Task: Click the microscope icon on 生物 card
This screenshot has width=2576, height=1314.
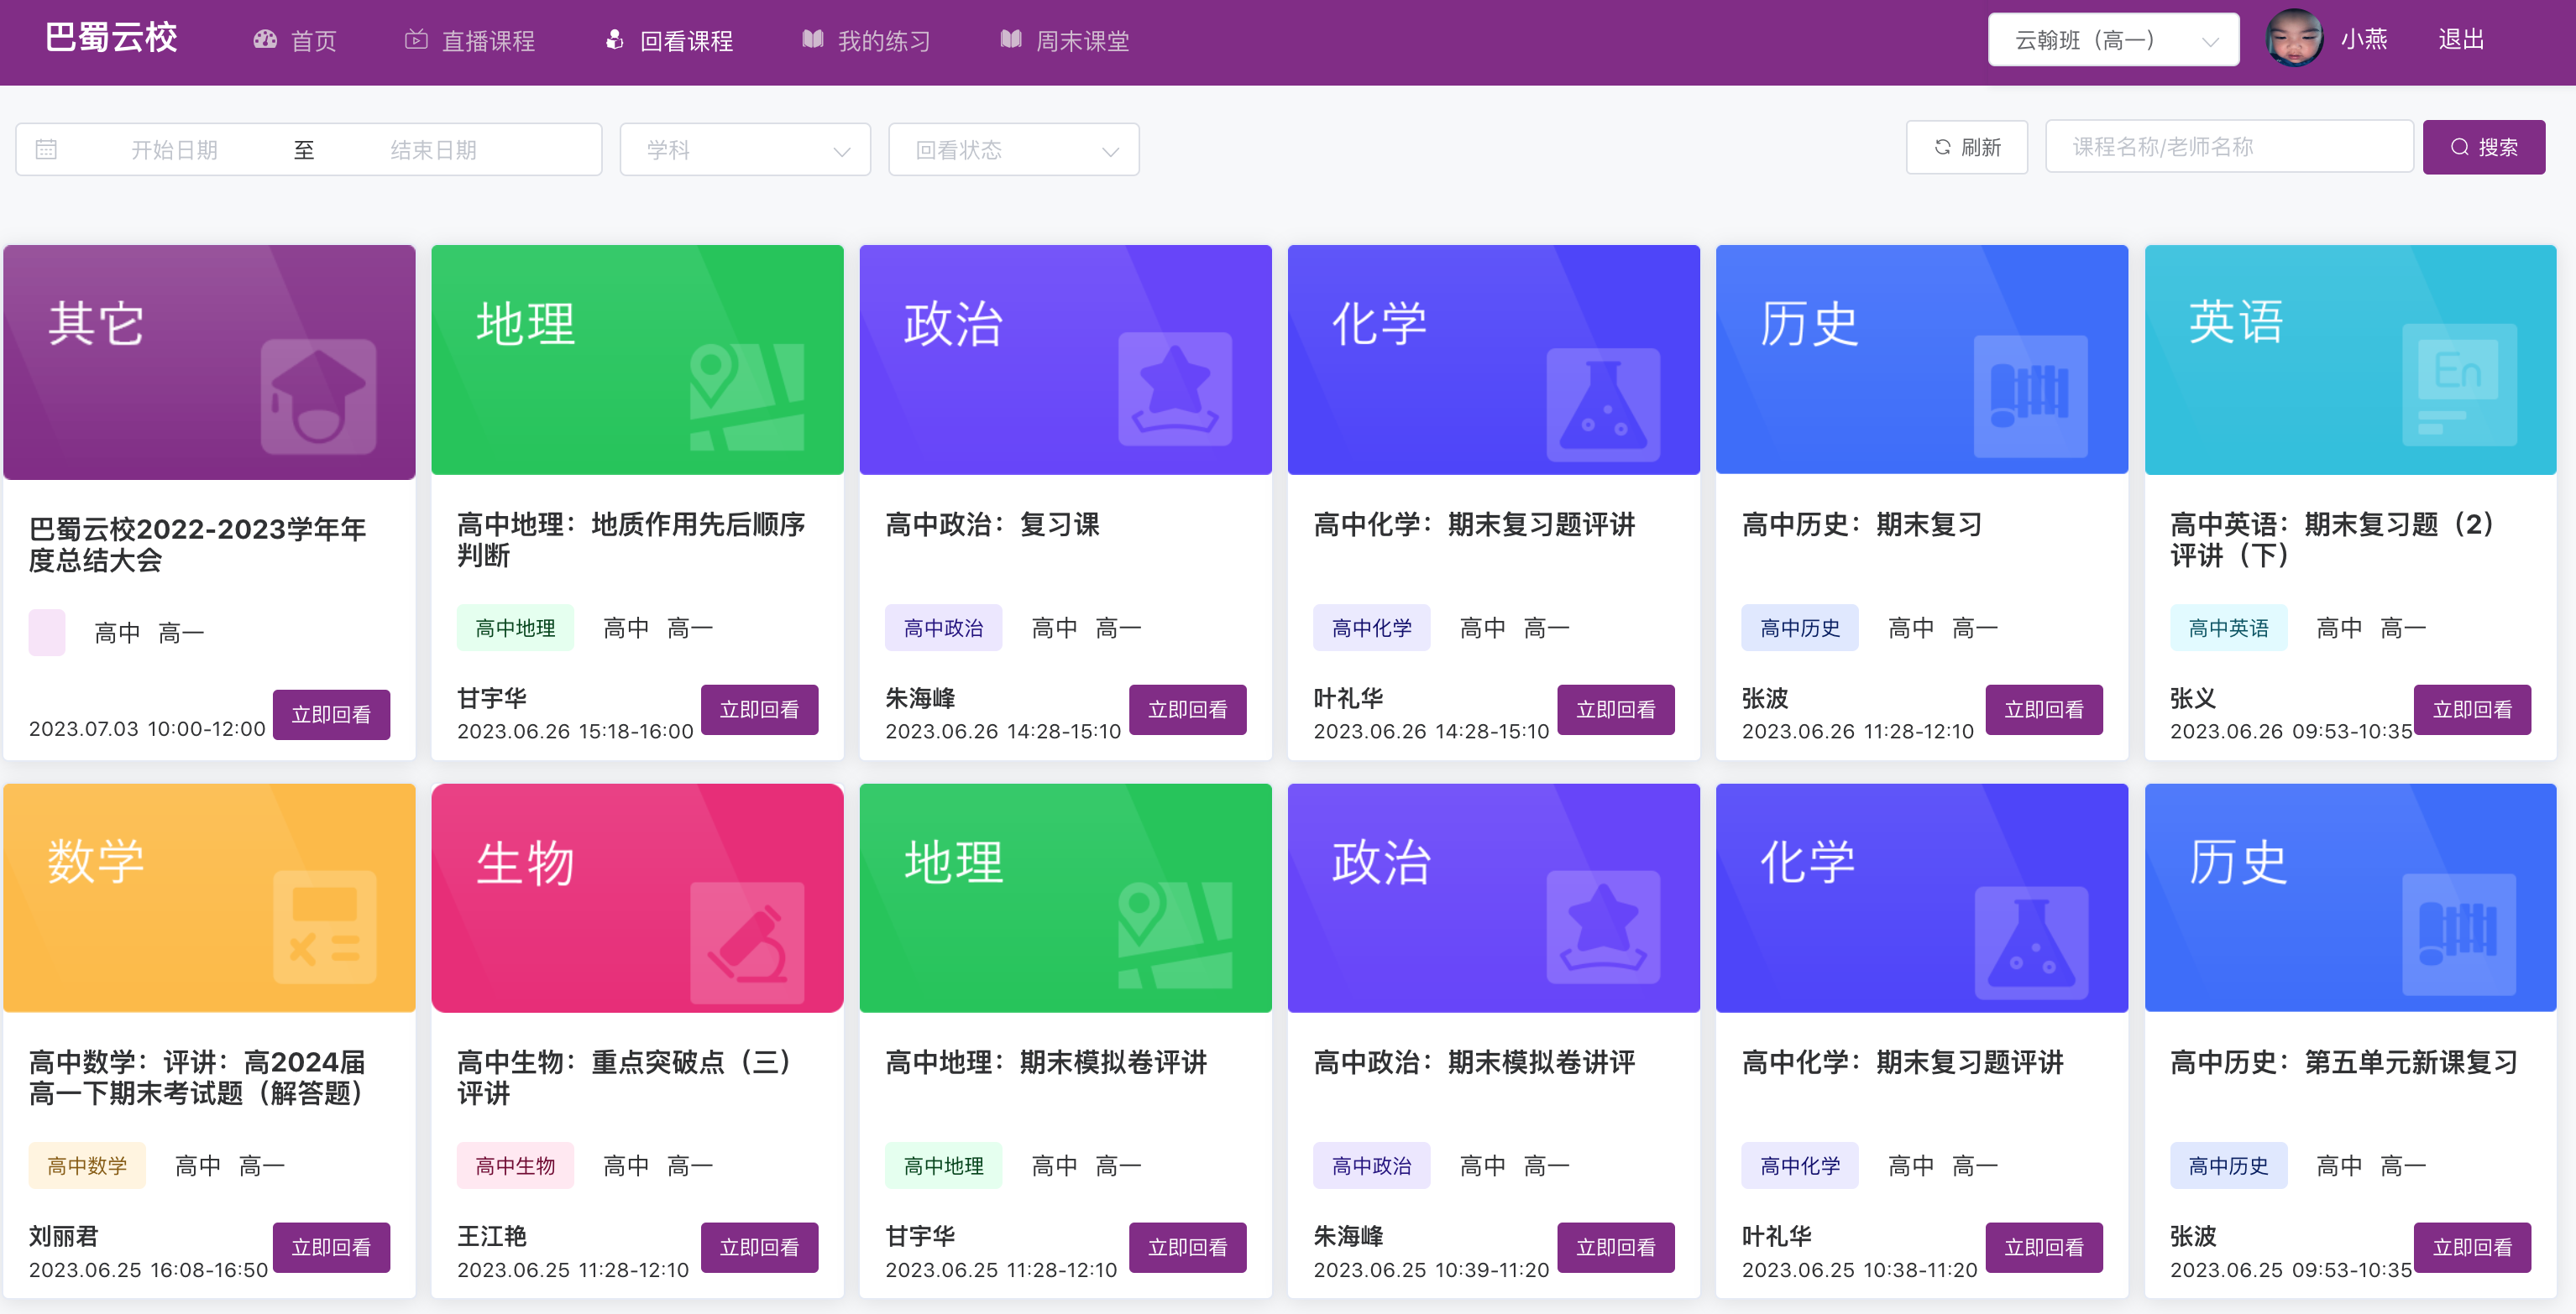Action: point(747,942)
